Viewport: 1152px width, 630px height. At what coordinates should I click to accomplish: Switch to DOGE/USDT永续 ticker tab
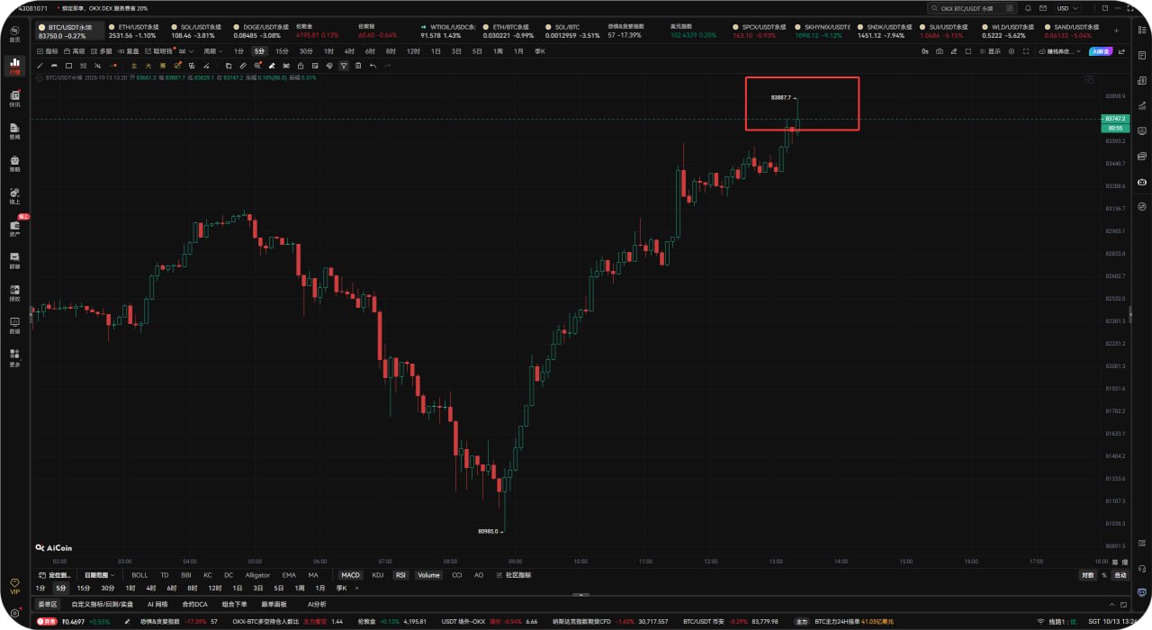coord(261,31)
